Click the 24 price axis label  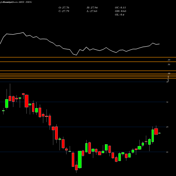click(x=167, y=152)
